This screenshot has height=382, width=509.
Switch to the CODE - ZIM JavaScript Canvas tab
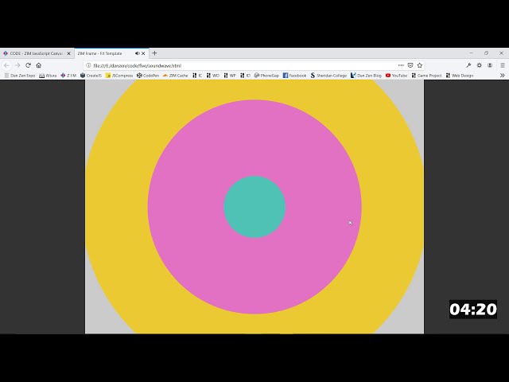pyautogui.click(x=37, y=53)
